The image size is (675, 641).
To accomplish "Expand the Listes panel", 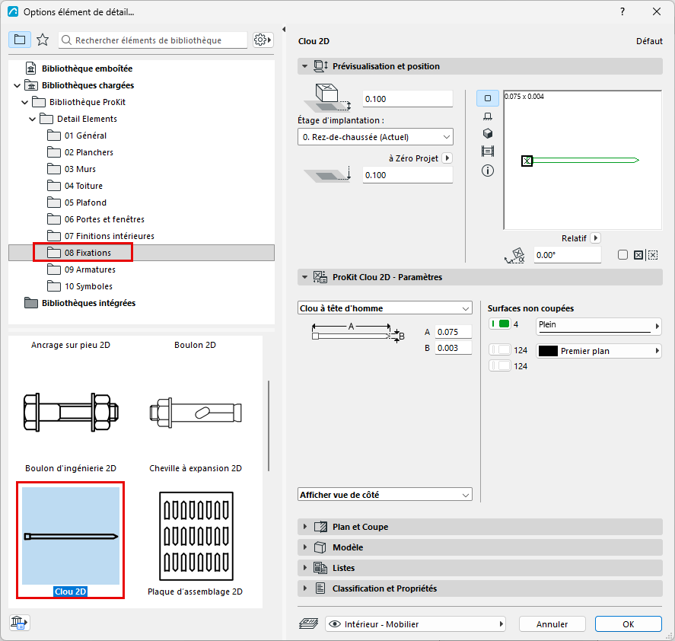I will coord(305,568).
